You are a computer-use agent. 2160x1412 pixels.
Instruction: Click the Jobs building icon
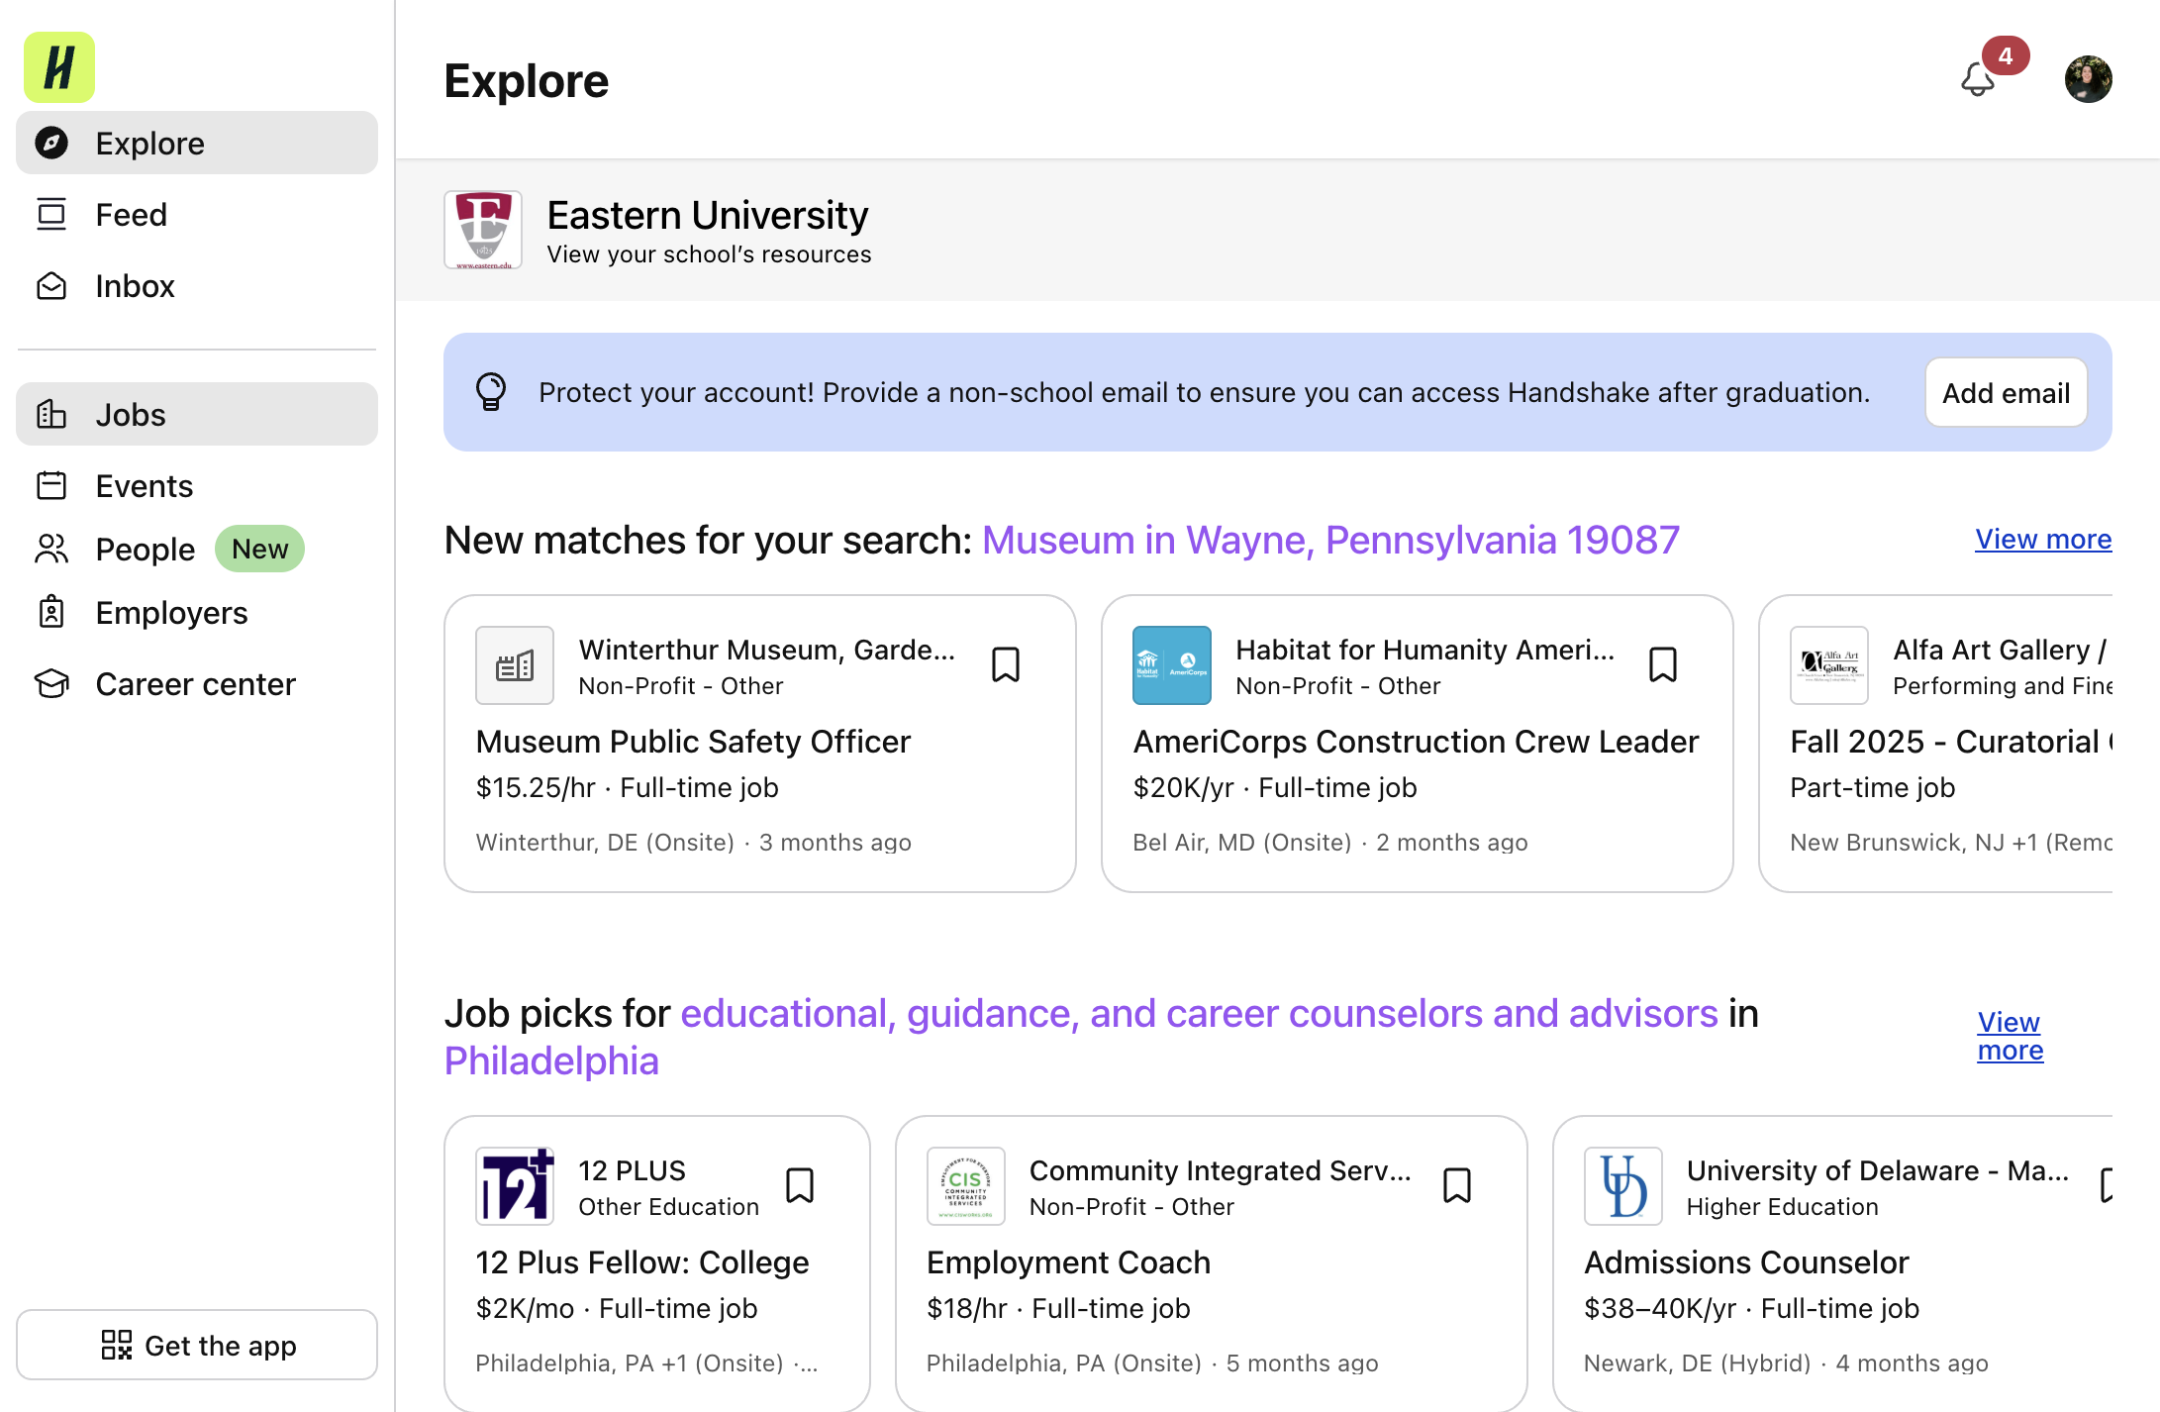(x=51, y=414)
